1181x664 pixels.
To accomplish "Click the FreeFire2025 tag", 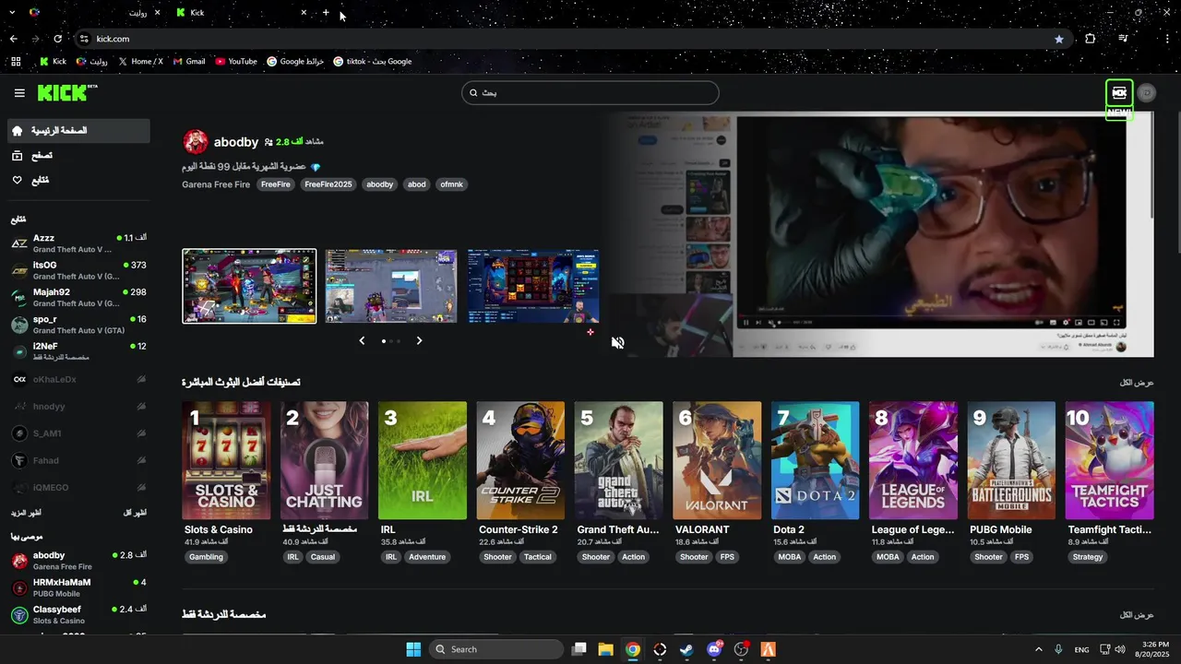I will click(x=328, y=184).
